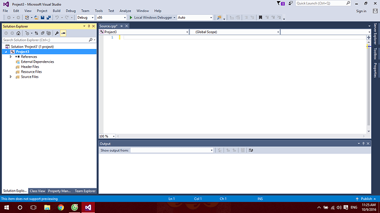Open Task View on the taskbar
Image resolution: width=380 pixels, height=213 pixels.
click(33, 207)
